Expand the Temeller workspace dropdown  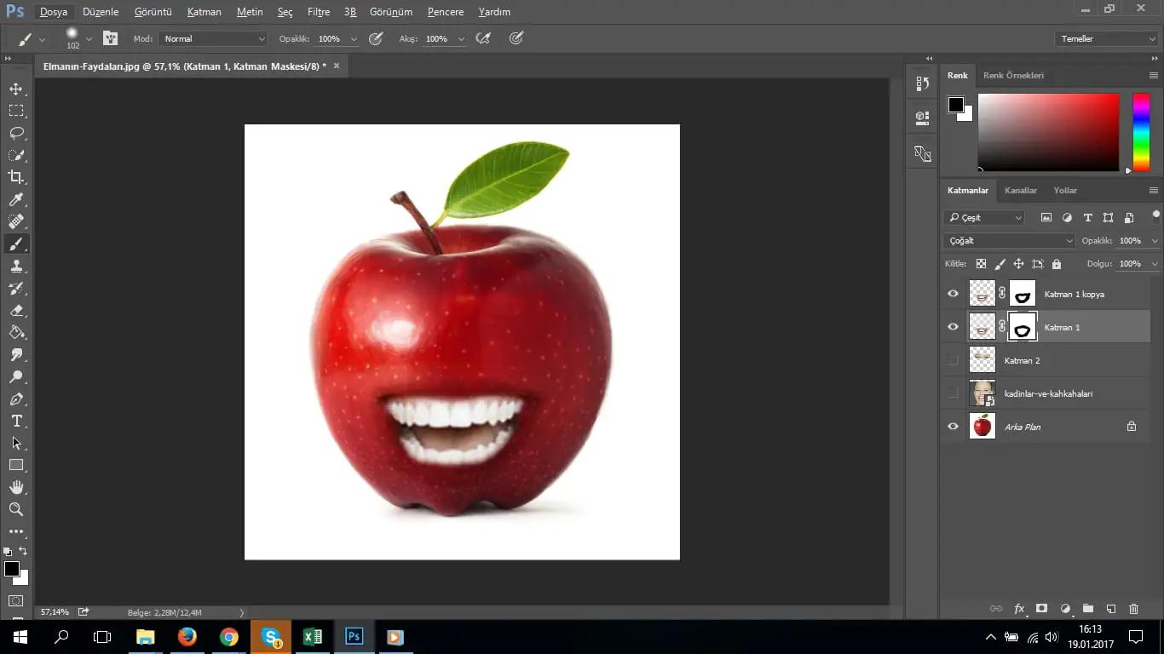(x=1105, y=39)
